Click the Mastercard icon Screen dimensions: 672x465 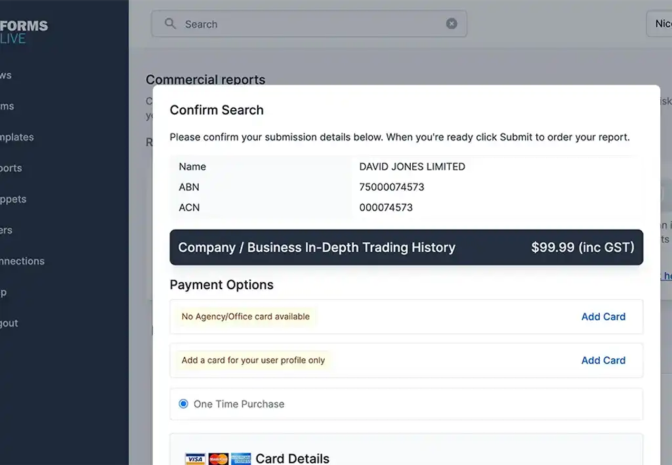coord(218,459)
